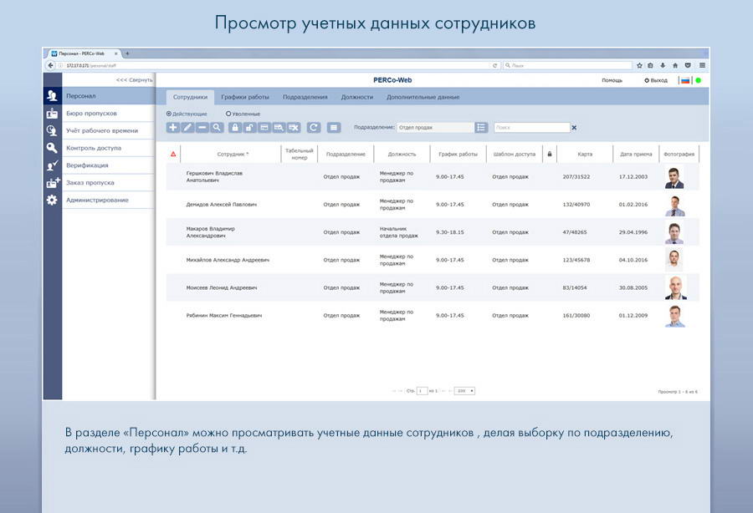Screen dimensions: 753x513
Task: Click the remove employee minus icon
Action: 202,128
